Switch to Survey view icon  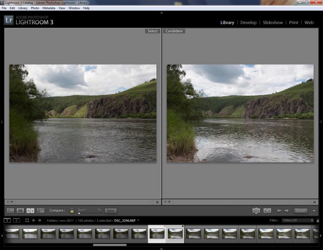pyautogui.click(x=41, y=211)
